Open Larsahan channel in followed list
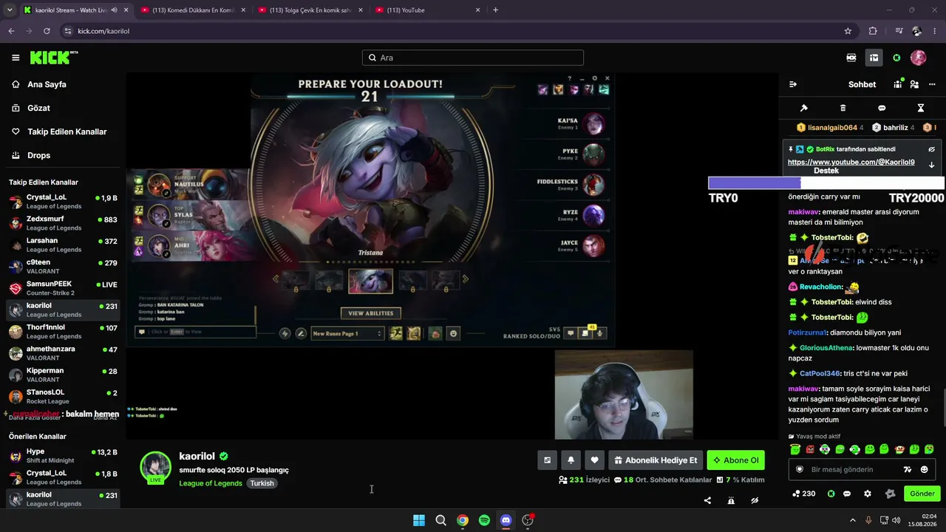Viewport: 946px width, 532px height. click(63, 245)
